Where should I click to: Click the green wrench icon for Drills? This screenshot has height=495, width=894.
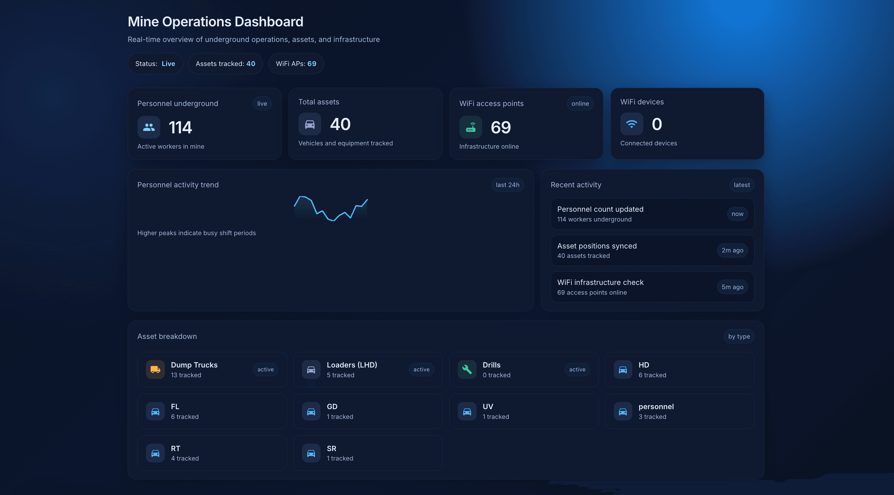(x=467, y=369)
